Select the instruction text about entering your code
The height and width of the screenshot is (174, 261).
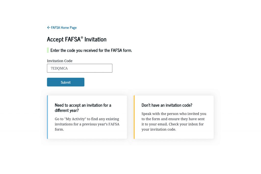(x=91, y=50)
